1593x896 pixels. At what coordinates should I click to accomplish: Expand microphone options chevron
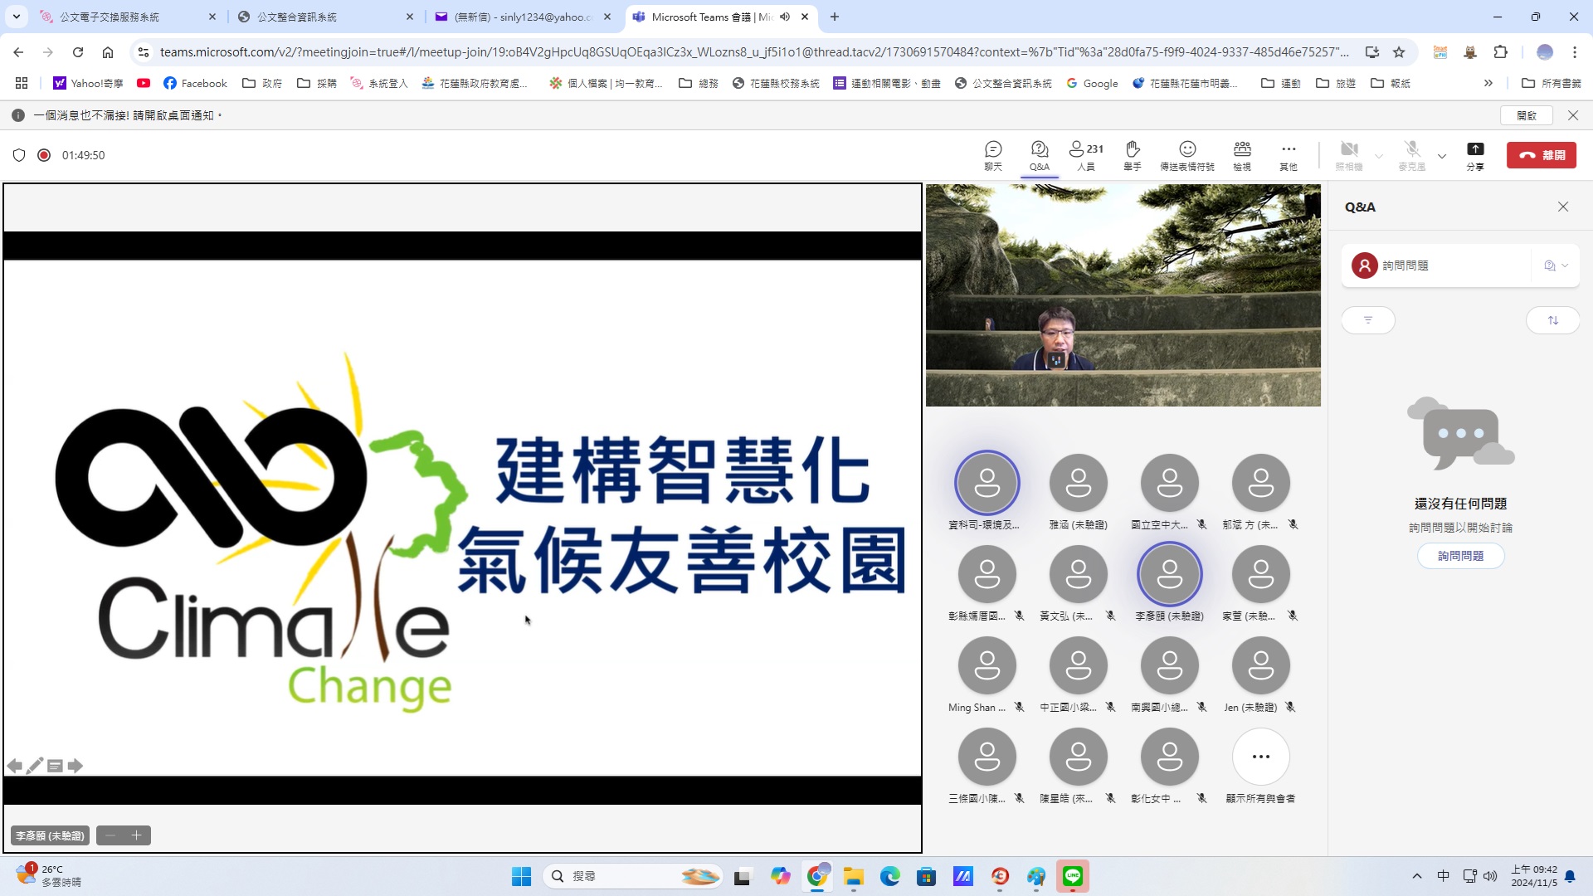pyautogui.click(x=1442, y=156)
